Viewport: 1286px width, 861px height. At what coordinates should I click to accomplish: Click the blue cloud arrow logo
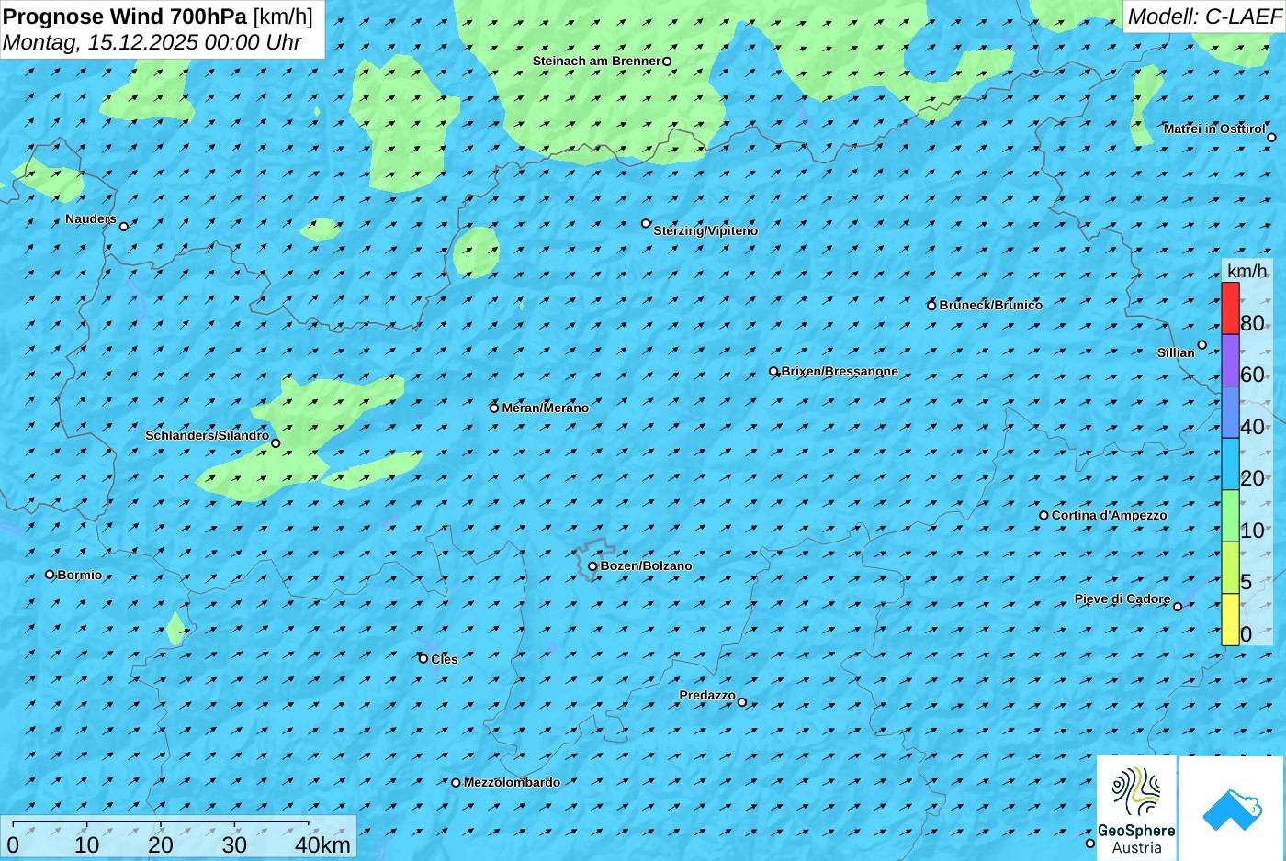tap(1232, 810)
